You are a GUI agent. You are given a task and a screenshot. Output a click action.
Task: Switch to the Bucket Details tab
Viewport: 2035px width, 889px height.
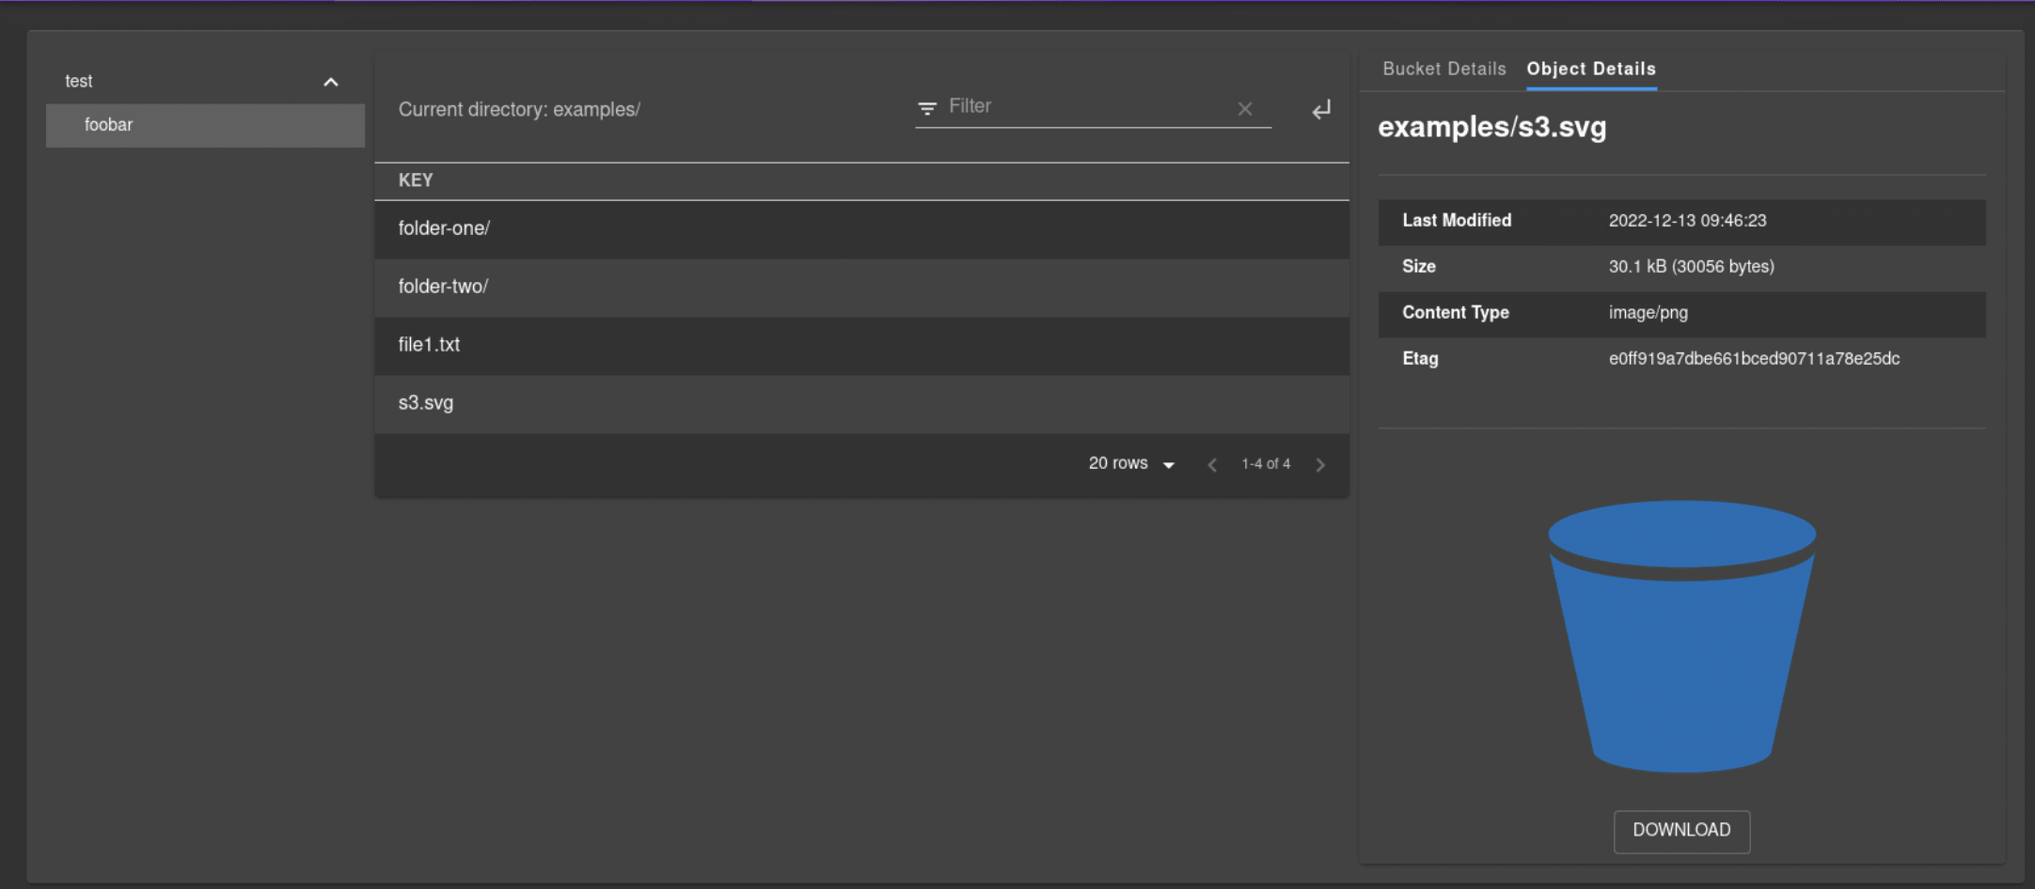pyautogui.click(x=1443, y=69)
